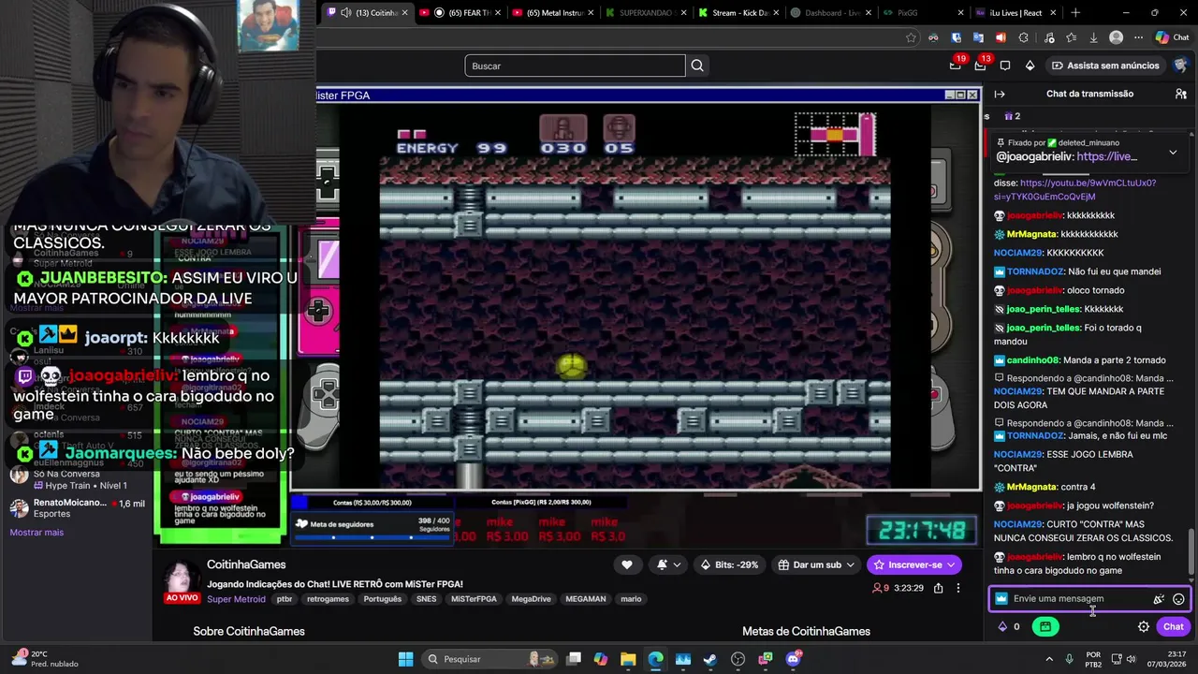Open the channel points balance showing 0
This screenshot has height=674, width=1198.
tap(1008, 626)
